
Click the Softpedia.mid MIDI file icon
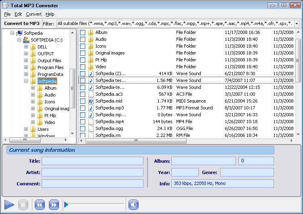click(91, 101)
